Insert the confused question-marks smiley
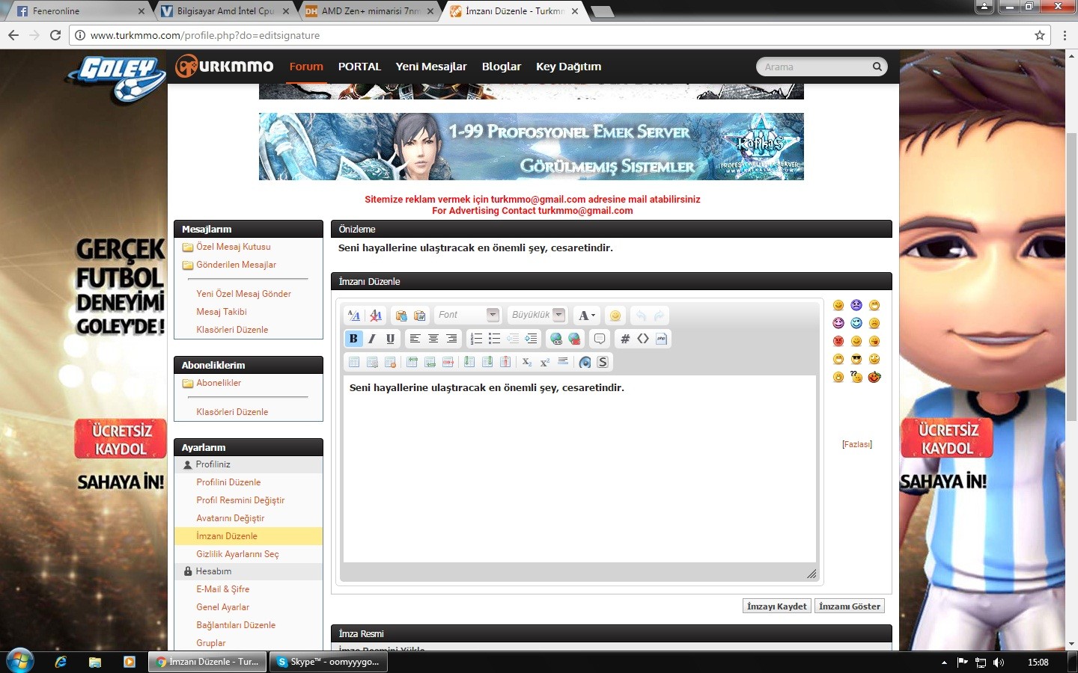 coord(856,377)
